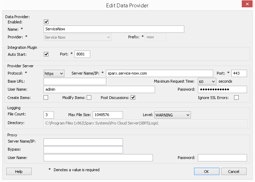Expand the Maximum Request Time dropdown
Screen dimensions: 255x182
point(207,81)
